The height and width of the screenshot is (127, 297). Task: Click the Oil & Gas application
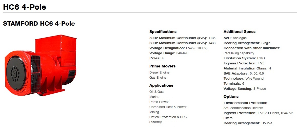156,92
